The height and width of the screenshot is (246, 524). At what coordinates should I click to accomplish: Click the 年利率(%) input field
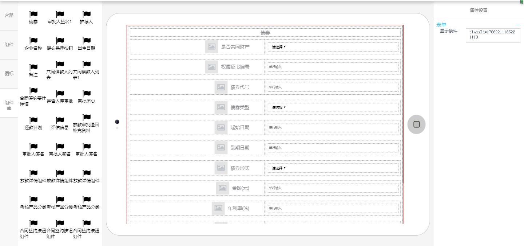pos(333,208)
